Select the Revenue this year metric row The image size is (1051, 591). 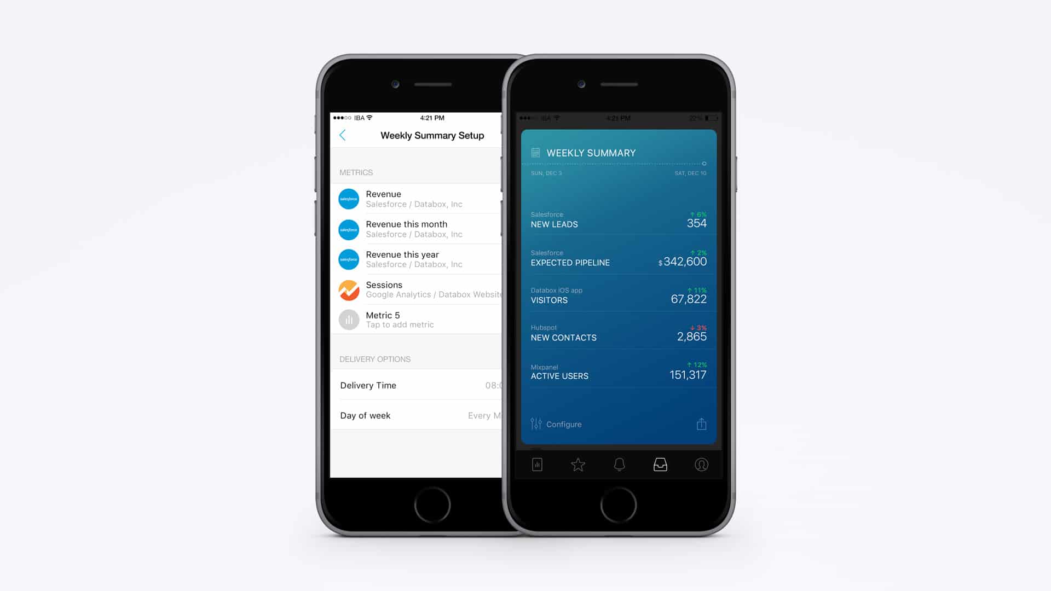coord(417,259)
